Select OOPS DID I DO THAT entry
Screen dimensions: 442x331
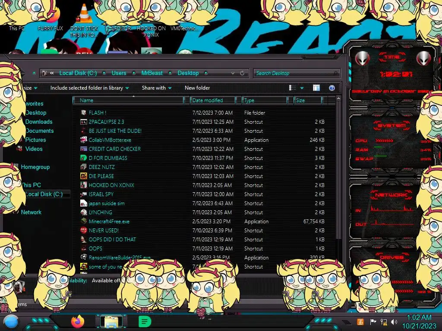(x=112, y=240)
